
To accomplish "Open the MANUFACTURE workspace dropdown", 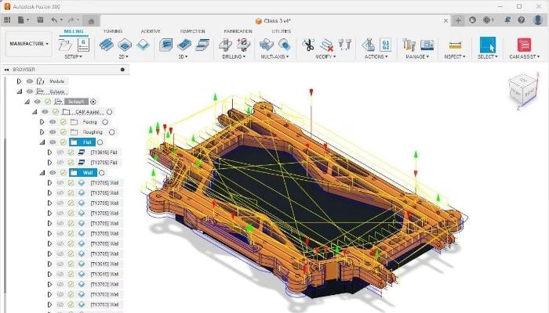I will [x=30, y=44].
